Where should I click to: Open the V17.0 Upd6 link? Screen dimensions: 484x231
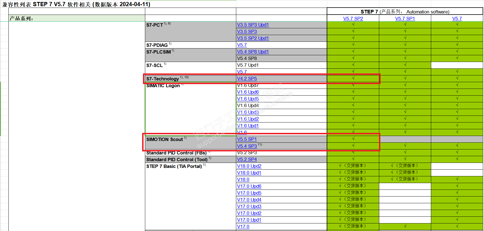pos(249,186)
